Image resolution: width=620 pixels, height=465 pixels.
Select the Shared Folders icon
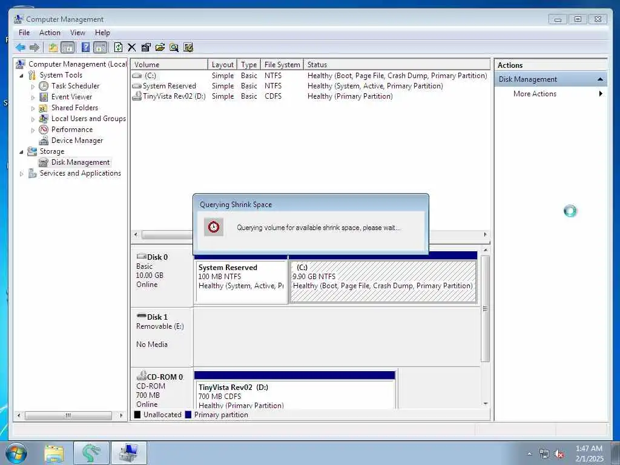coord(44,108)
